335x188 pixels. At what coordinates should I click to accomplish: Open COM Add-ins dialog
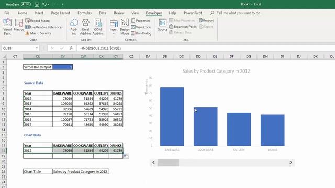point(98,27)
